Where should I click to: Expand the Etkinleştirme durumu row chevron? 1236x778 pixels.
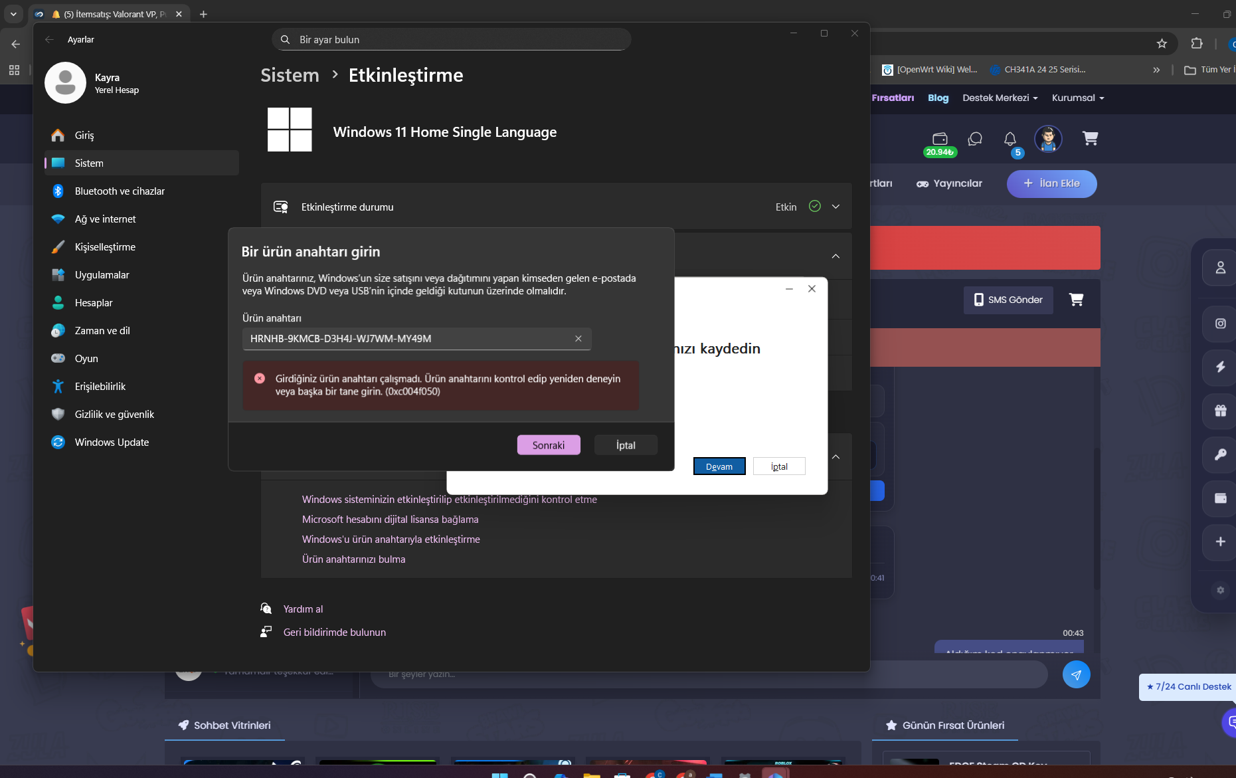(x=836, y=207)
